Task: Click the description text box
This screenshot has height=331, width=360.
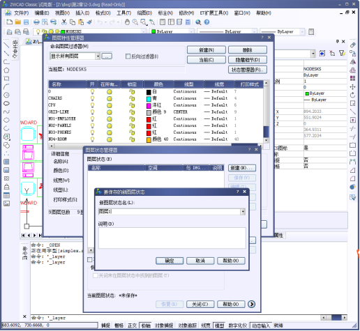Action: (x=172, y=238)
